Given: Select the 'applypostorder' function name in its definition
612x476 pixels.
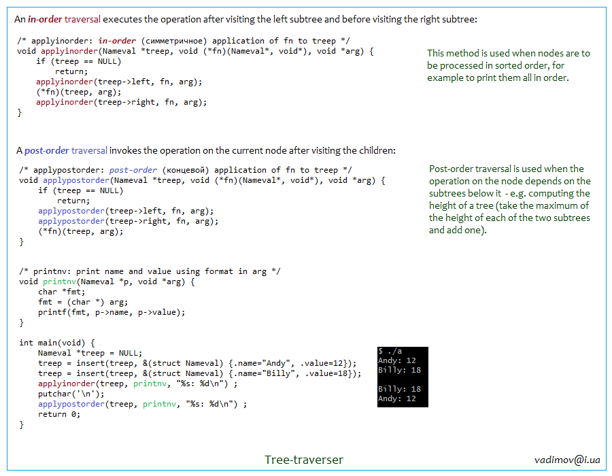Looking at the screenshot, I should coord(76,180).
